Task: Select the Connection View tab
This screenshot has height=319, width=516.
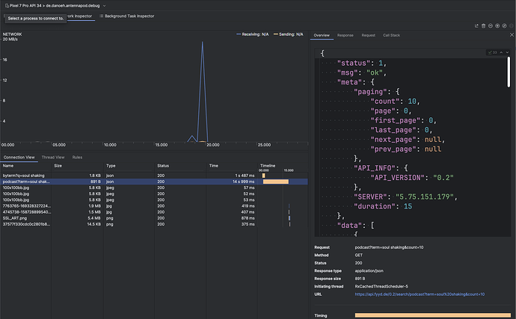Action: 19,157
